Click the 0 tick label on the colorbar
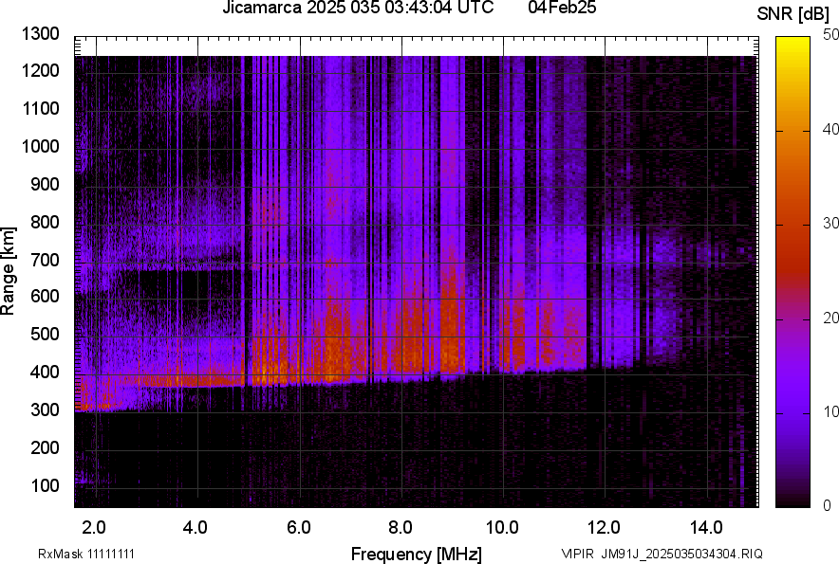839x564 pixels. click(x=828, y=505)
